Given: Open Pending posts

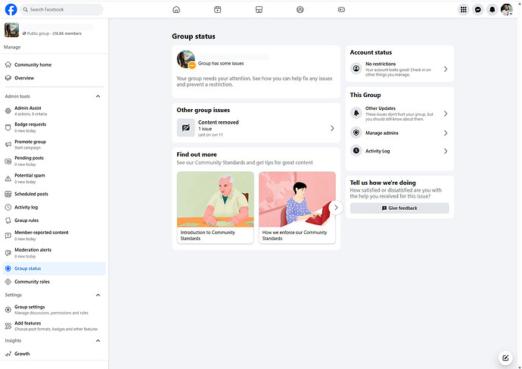Looking at the screenshot, I should pos(54,161).
